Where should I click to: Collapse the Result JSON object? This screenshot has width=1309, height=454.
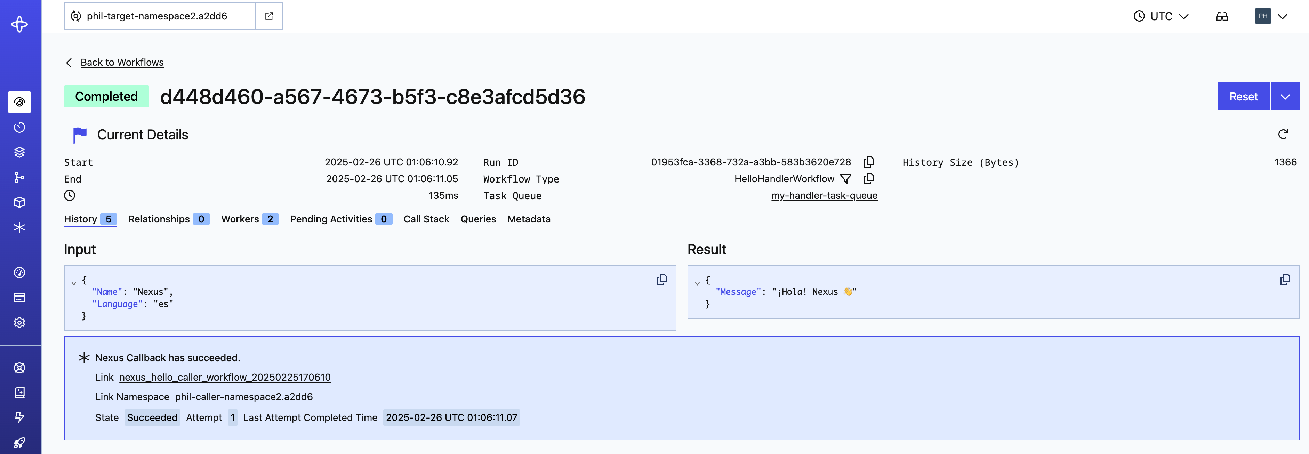[x=697, y=283]
